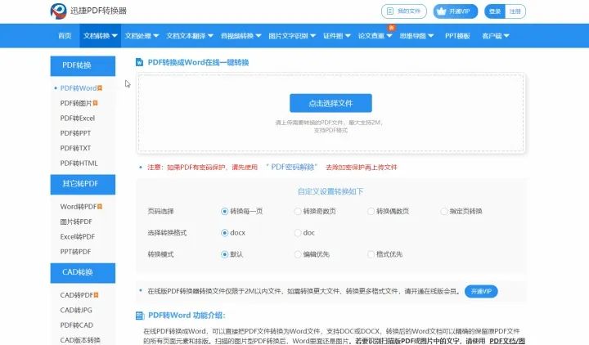589x345 pixels.
Task: Click the orange new badge above 论文查重
Action: (391, 28)
